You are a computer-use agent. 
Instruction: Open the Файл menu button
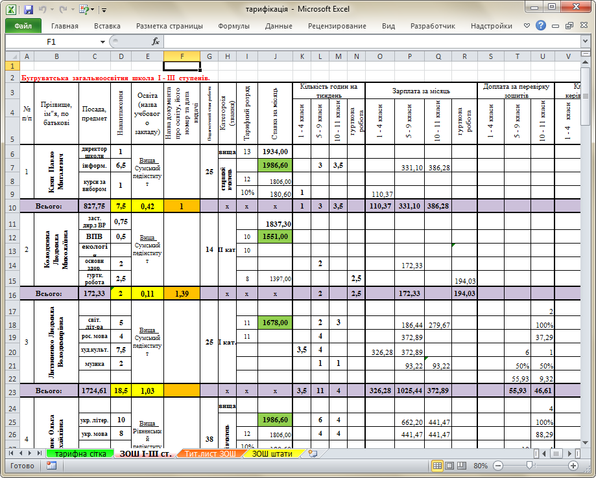pos(23,26)
